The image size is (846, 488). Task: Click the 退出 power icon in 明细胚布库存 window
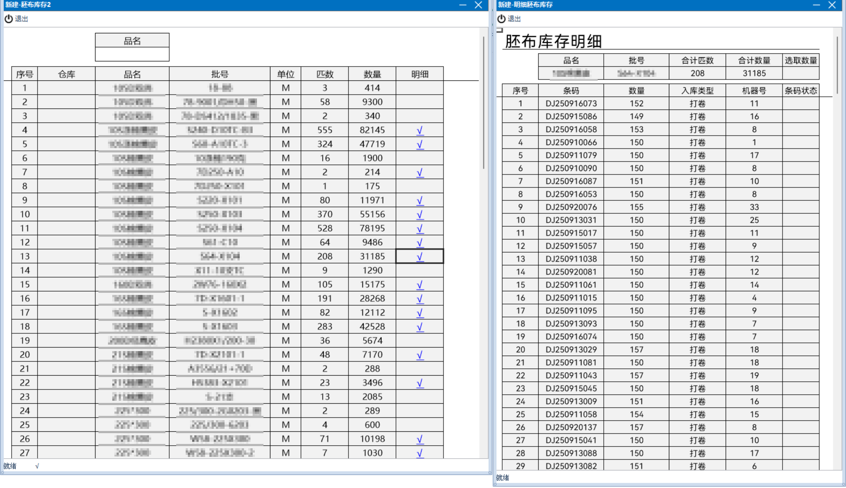click(x=501, y=19)
